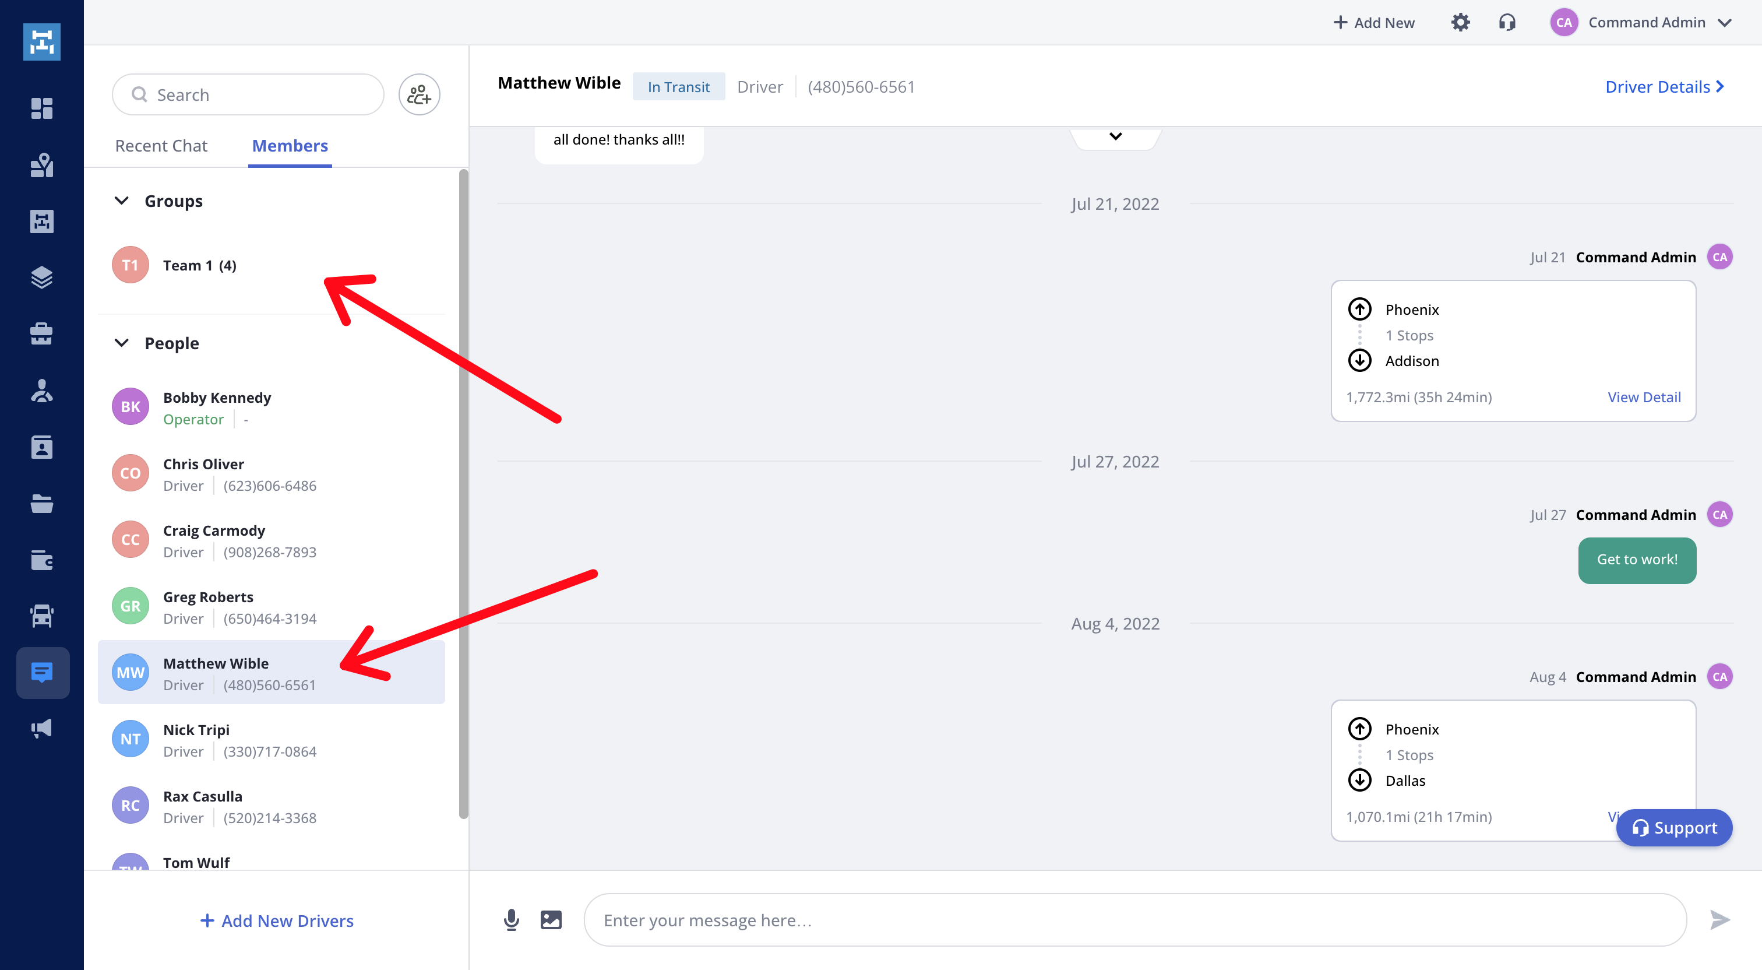Screen dimensions: 1762x970
Task: Open the dashboard grid icon in sidebar
Action: point(42,108)
